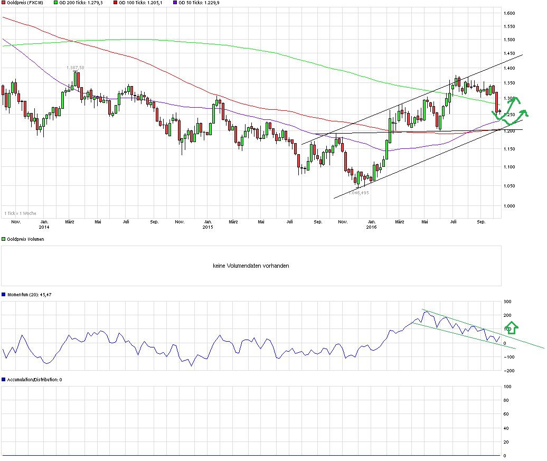
Task: Click the 2015 year label on the time axis
Action: [x=208, y=227]
